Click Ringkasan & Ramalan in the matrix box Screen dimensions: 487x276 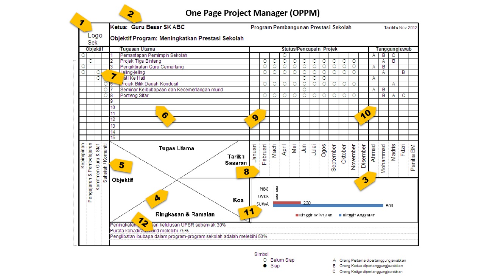[x=185, y=214]
